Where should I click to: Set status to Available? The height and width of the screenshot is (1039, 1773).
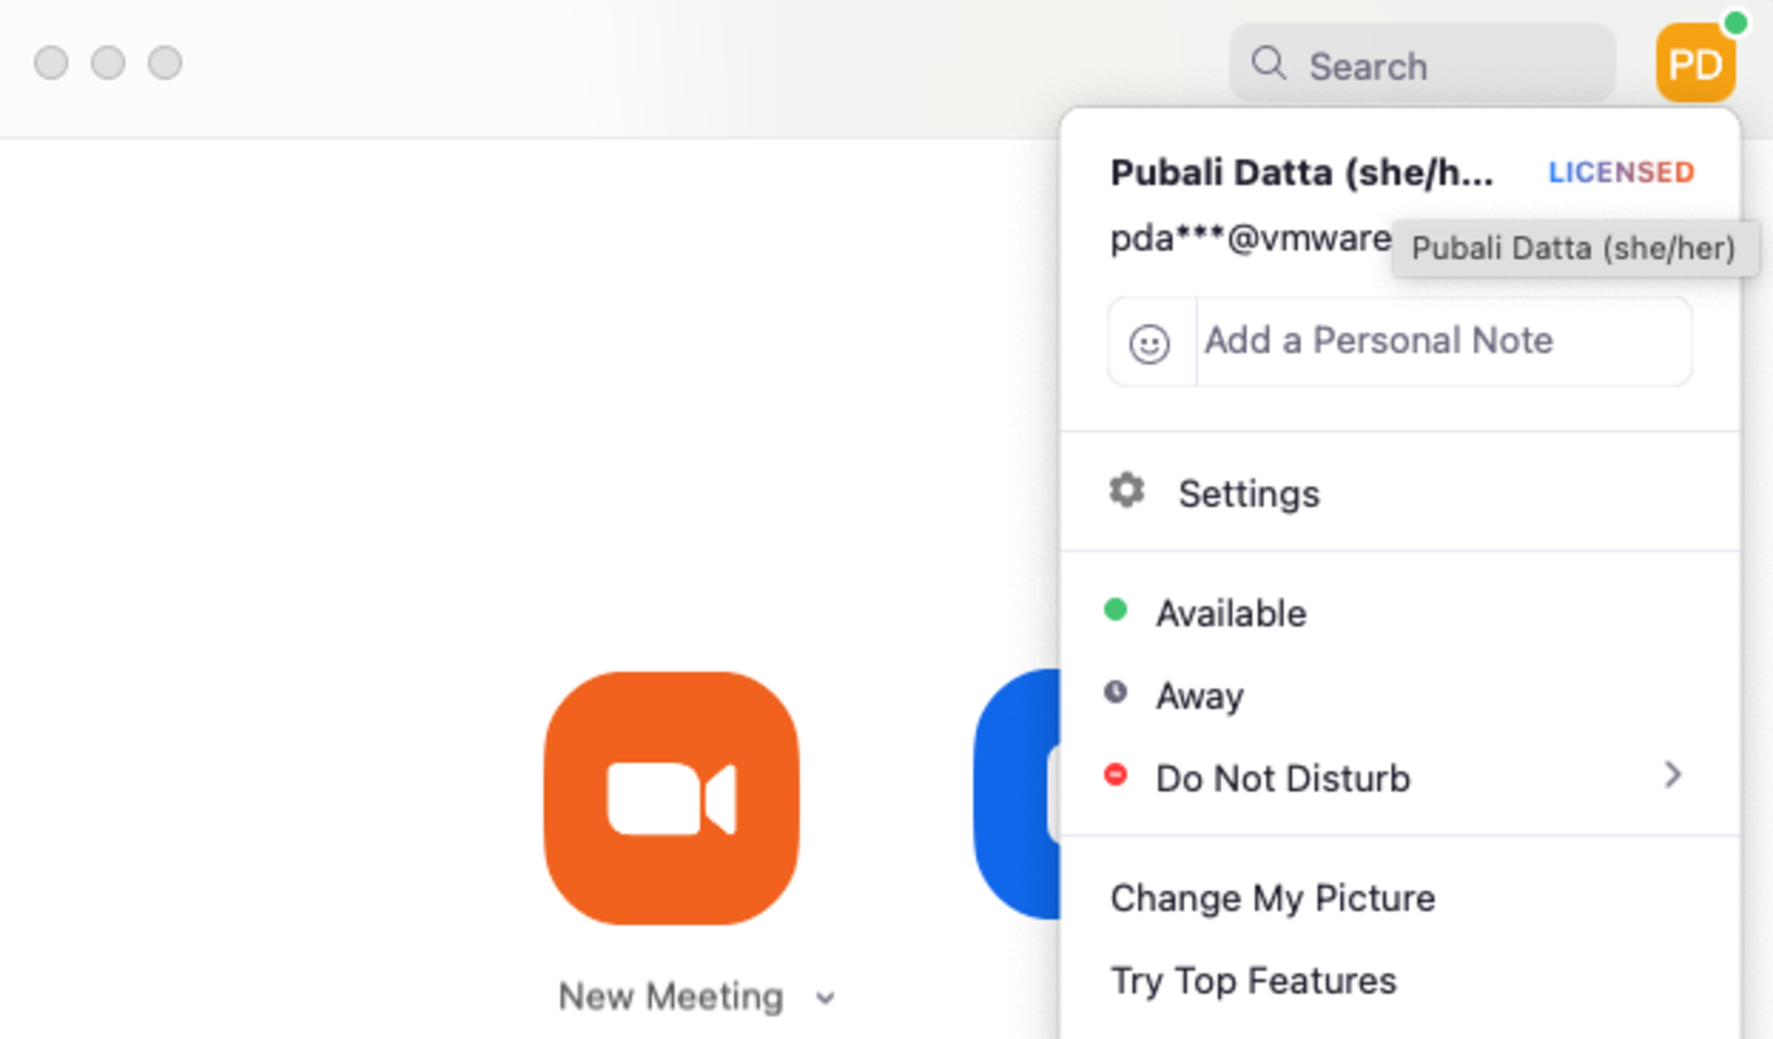(1230, 613)
